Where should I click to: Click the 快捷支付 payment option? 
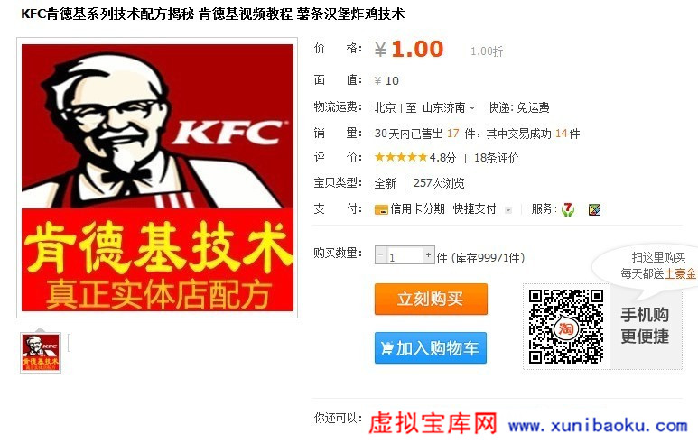click(x=475, y=208)
